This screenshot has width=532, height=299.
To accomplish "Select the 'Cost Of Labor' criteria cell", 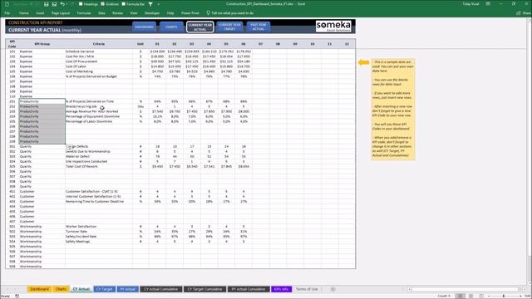I will (x=99, y=66).
